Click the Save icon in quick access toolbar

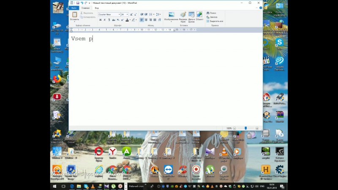(x=77, y=3)
